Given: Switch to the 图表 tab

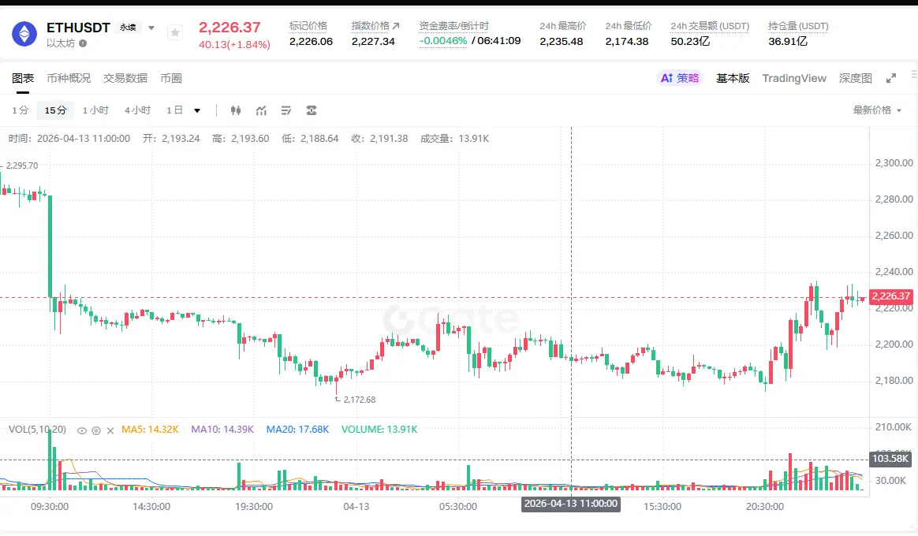Looking at the screenshot, I should [x=23, y=78].
